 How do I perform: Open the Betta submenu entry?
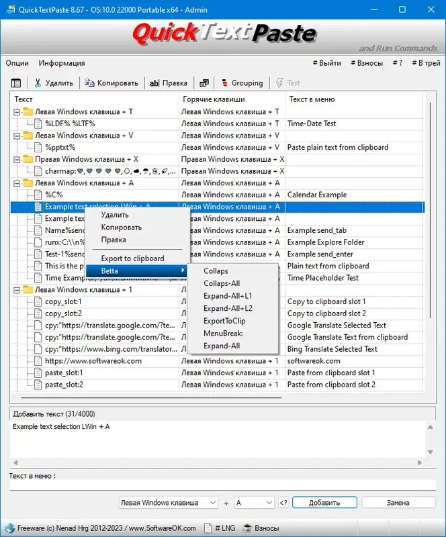136,271
